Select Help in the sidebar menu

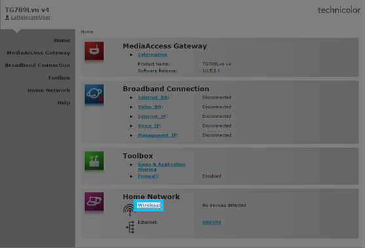tap(64, 103)
